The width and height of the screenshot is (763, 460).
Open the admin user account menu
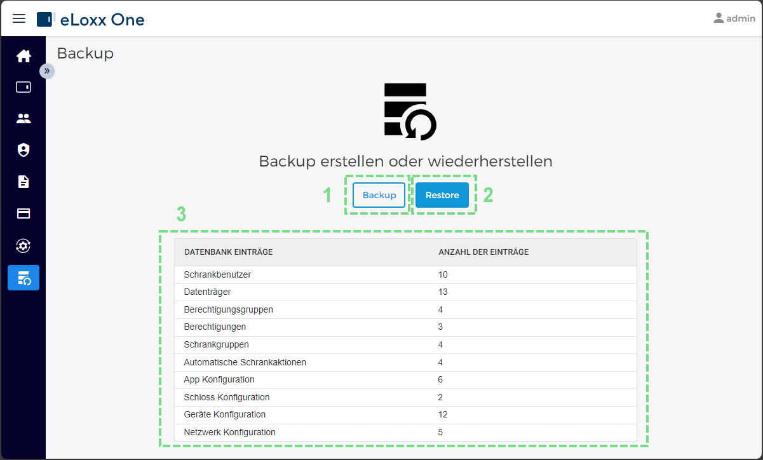click(734, 18)
